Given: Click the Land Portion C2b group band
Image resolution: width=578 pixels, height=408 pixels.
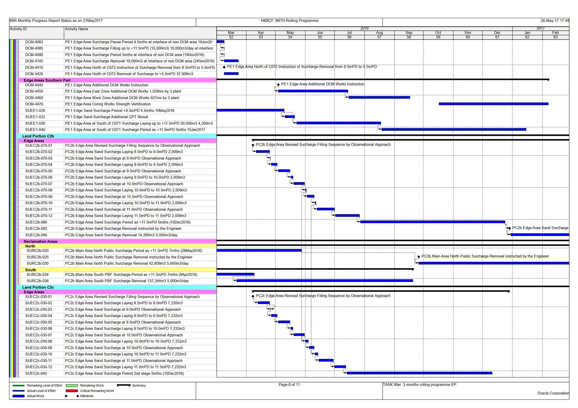Looking at the screenshot, I should click(x=116, y=136).
